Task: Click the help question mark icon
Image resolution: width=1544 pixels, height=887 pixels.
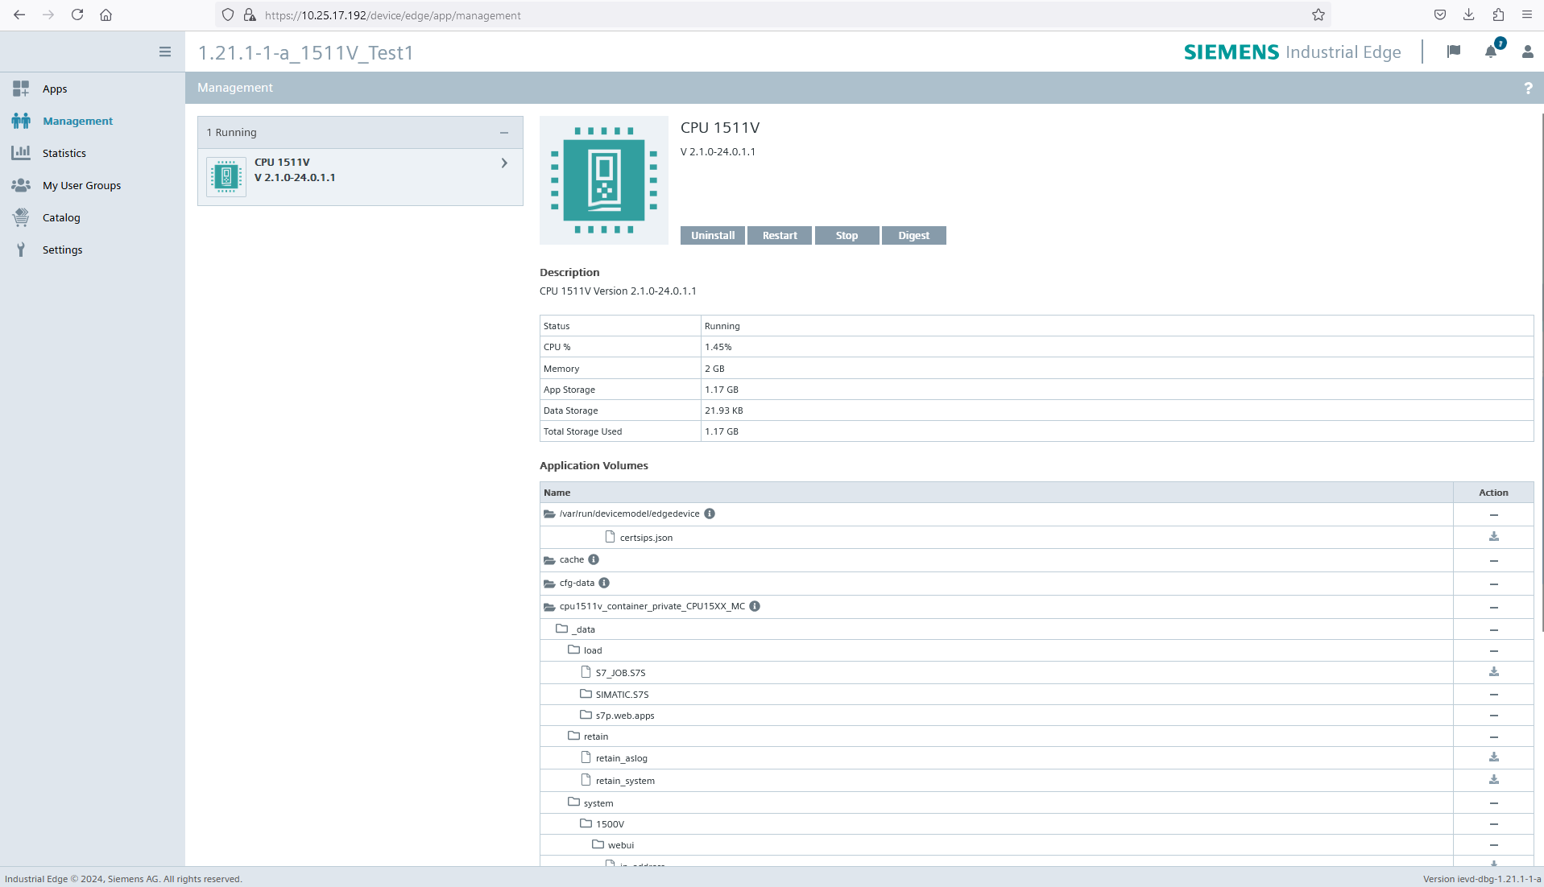Action: 1528,88
